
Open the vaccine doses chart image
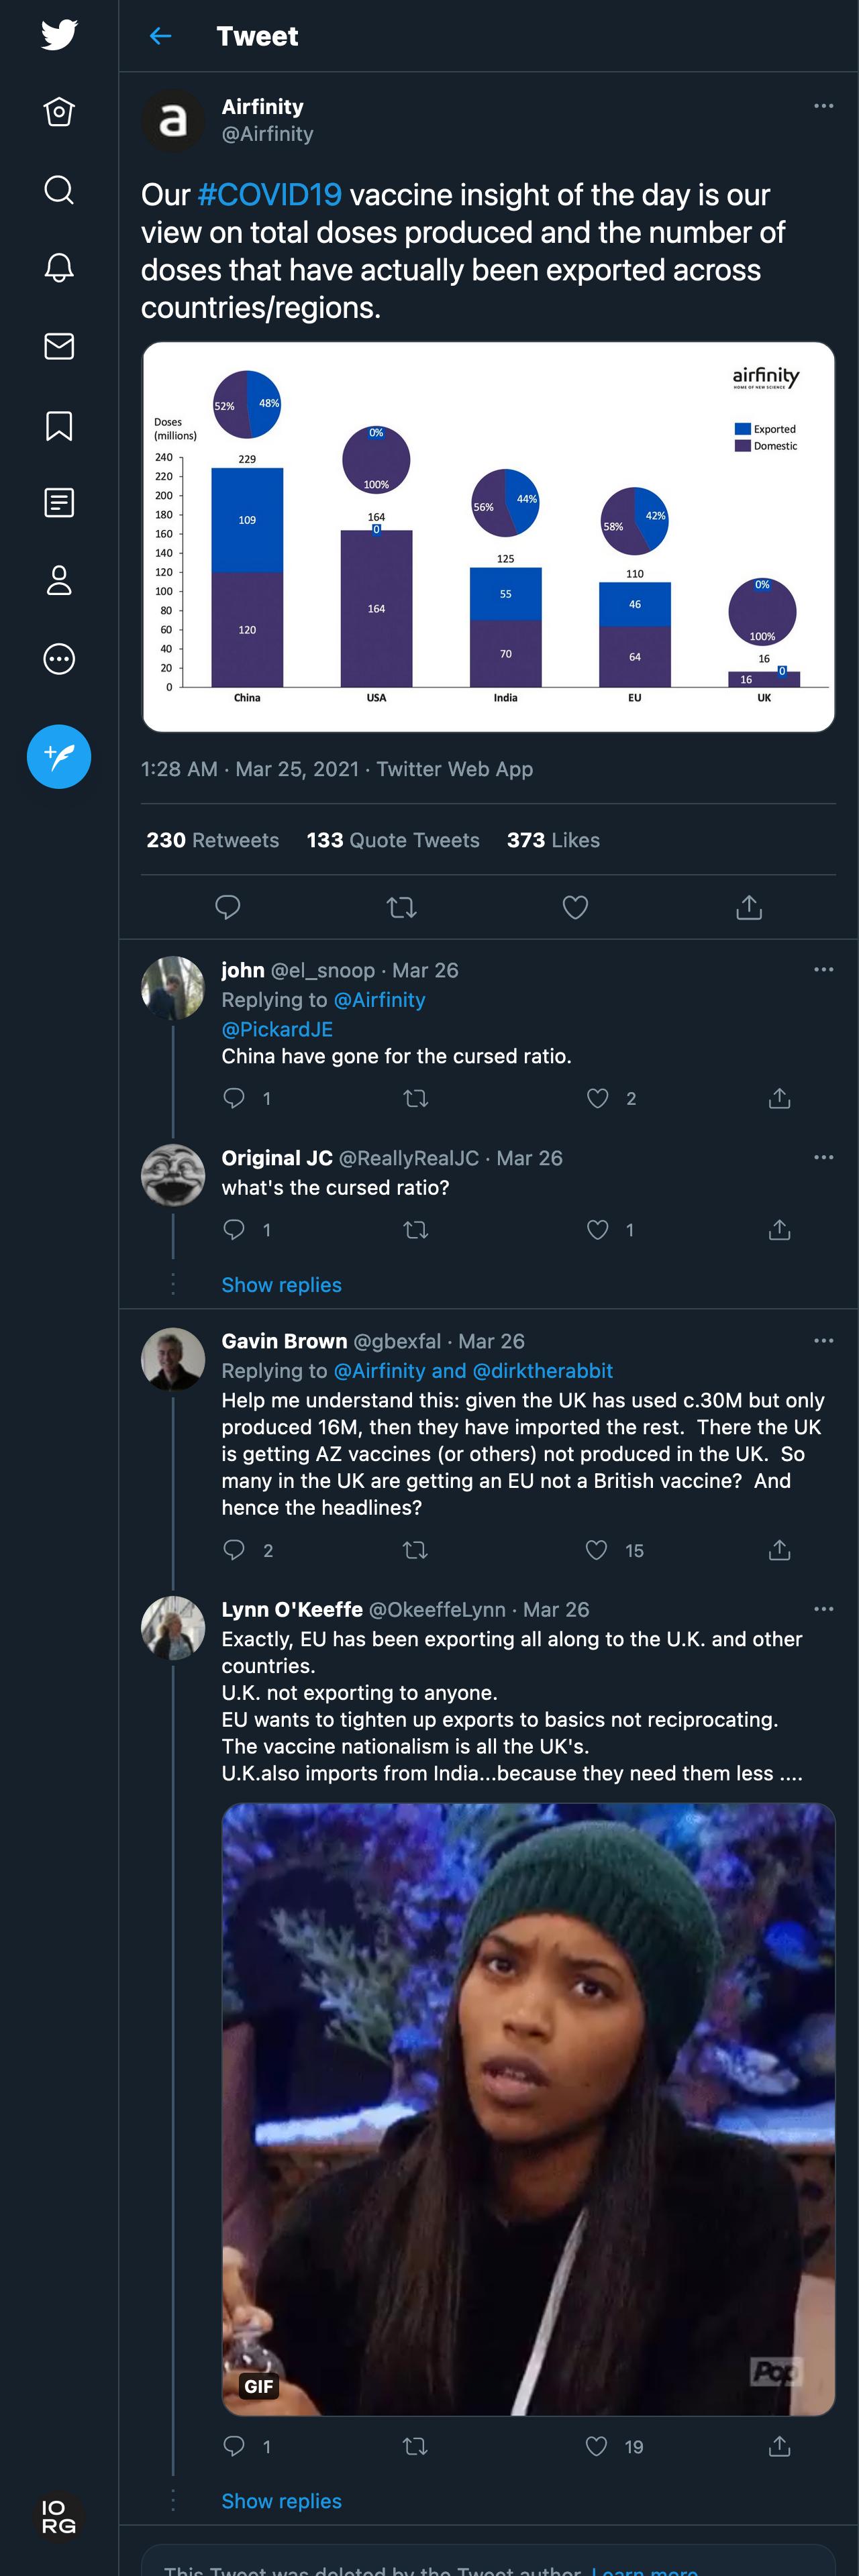pos(488,537)
